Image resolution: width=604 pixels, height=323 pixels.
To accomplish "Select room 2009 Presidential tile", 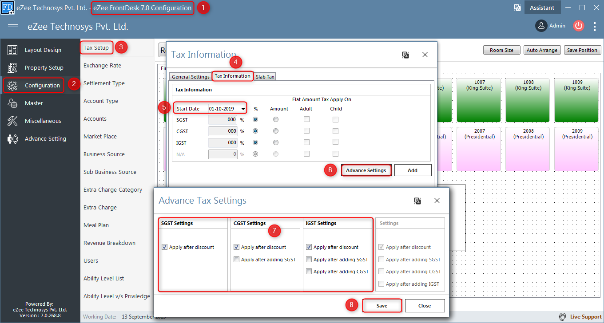I will (577, 149).
